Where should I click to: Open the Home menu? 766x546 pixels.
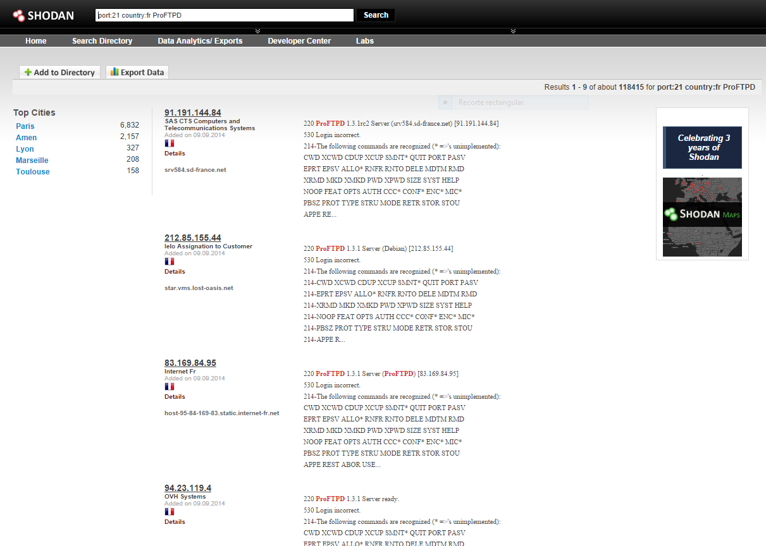pos(36,41)
